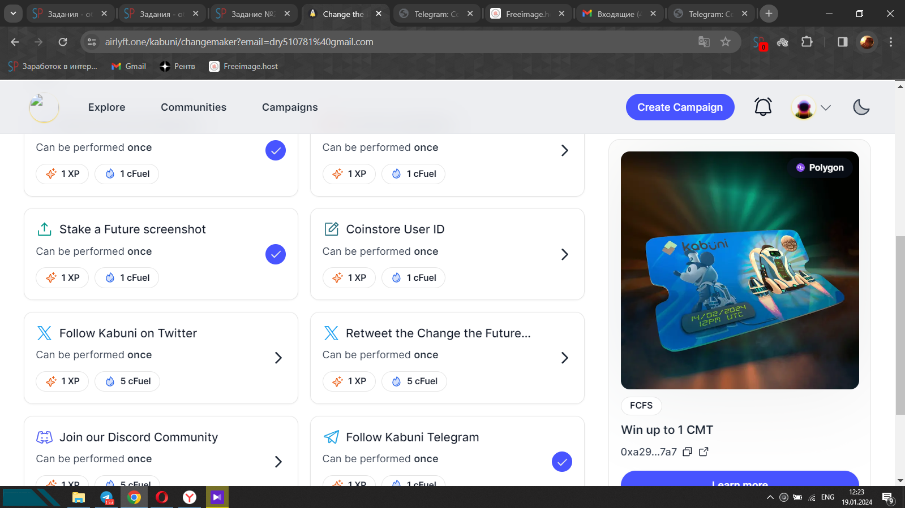Switch ENG keyboard language in tray

(x=827, y=497)
